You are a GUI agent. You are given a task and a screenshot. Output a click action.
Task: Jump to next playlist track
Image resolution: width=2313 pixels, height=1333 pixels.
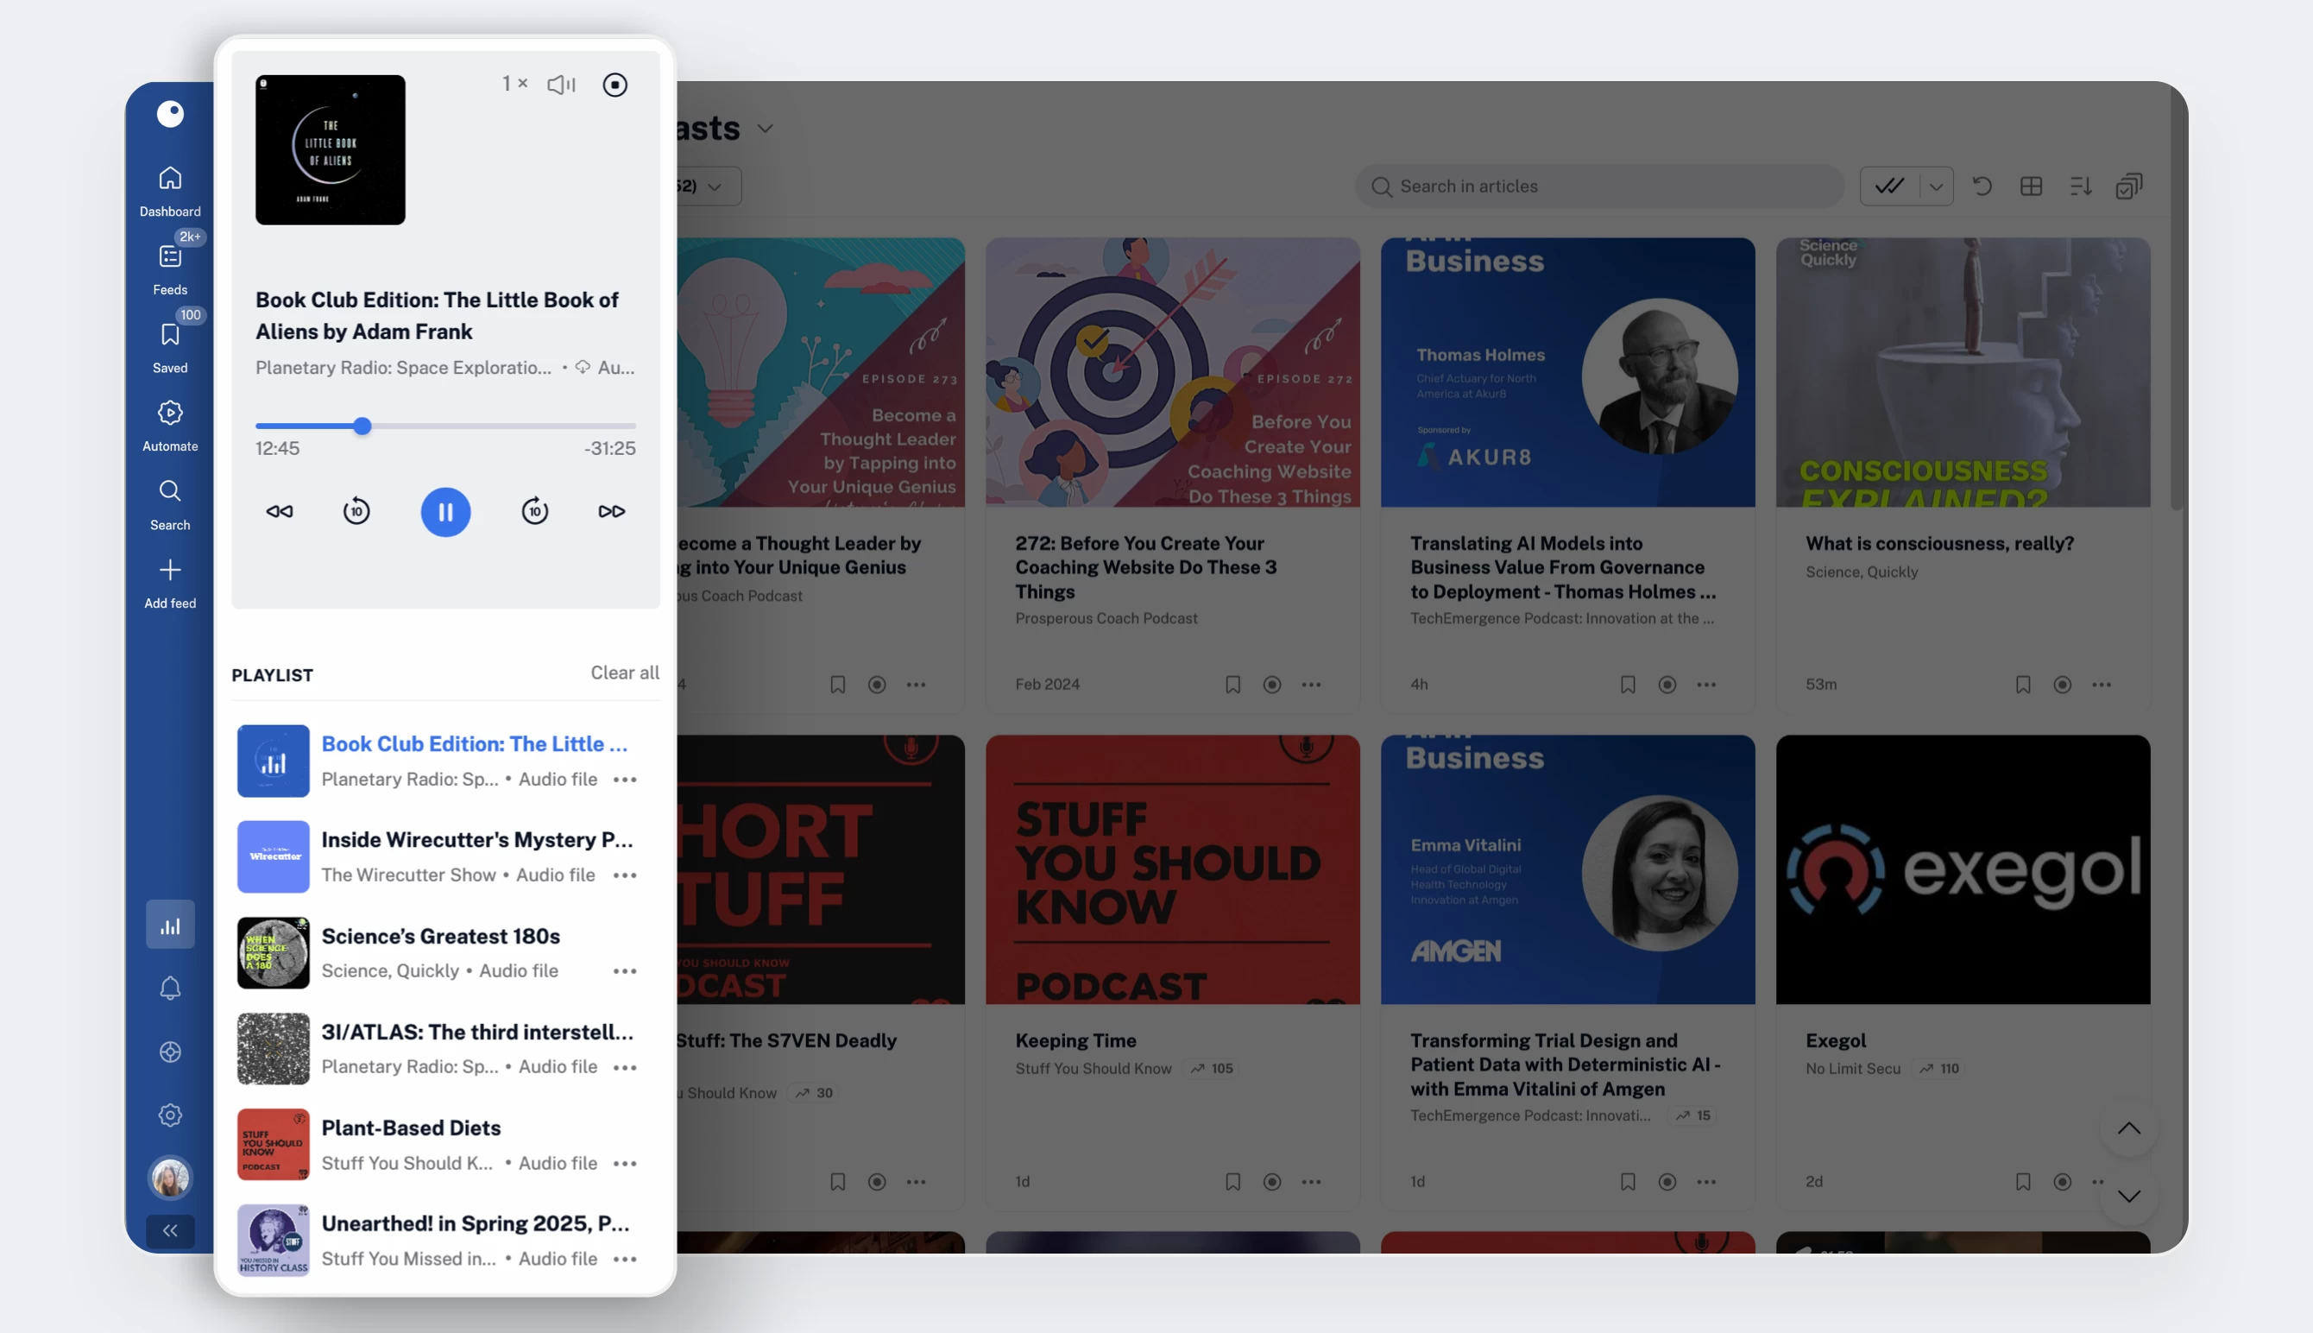[x=611, y=512]
